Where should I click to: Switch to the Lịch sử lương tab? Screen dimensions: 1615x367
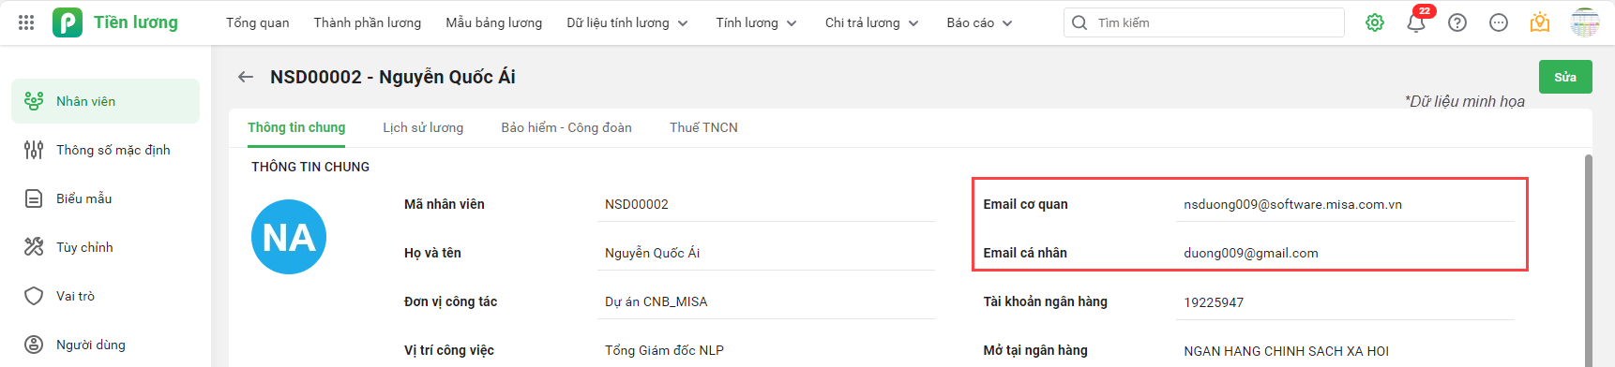coord(423,127)
